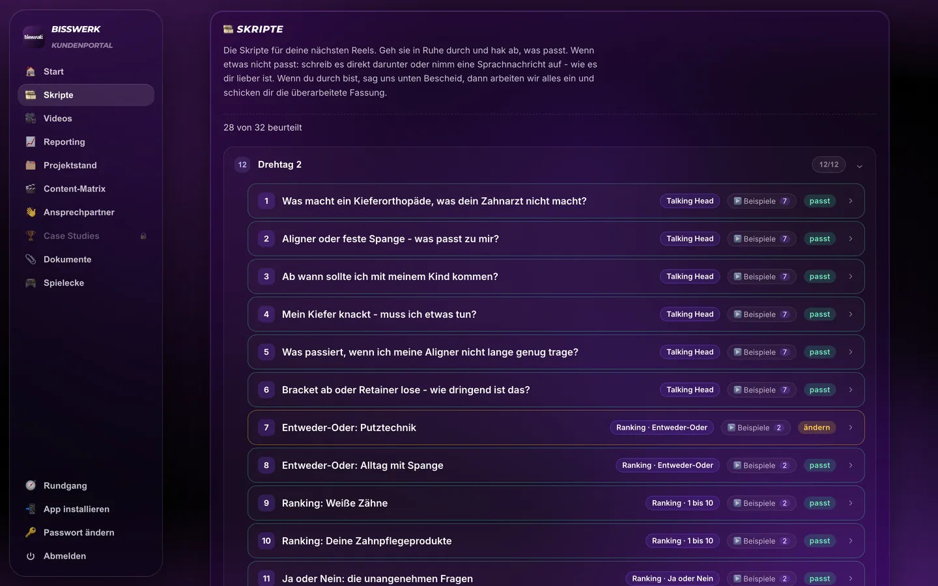Click the clapperboard icon beside Skripte in sidebar
This screenshot has width=938, height=586.
pos(31,95)
